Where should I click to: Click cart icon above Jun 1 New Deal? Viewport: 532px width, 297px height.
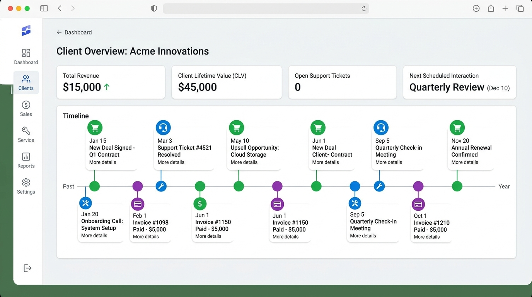pyautogui.click(x=318, y=128)
